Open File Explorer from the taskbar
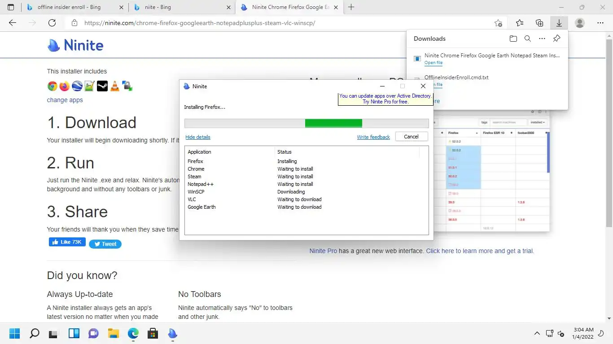This screenshot has width=613, height=344. [113, 333]
